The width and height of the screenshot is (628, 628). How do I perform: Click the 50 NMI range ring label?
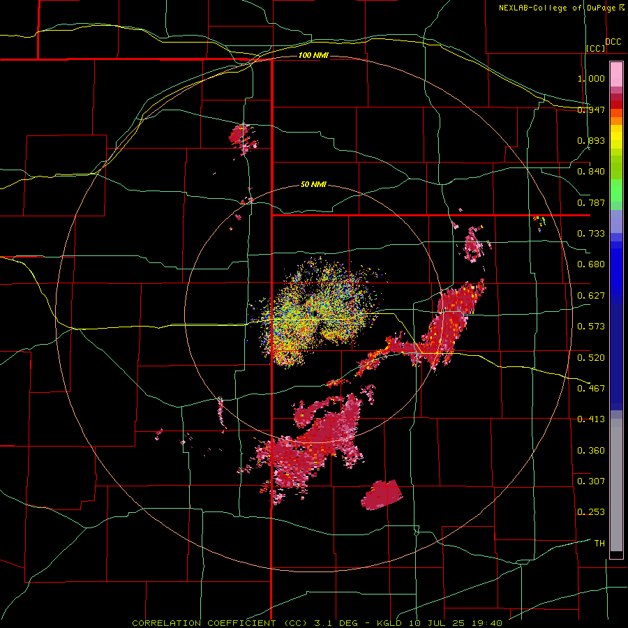(x=313, y=184)
